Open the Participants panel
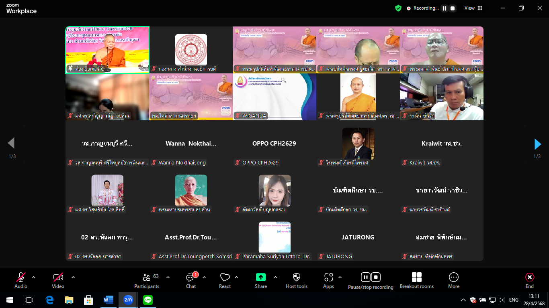This screenshot has height=308, width=549. tap(147, 280)
